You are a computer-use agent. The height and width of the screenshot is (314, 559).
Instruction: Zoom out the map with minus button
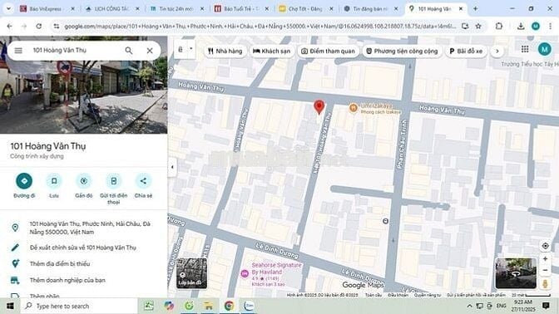click(545, 271)
